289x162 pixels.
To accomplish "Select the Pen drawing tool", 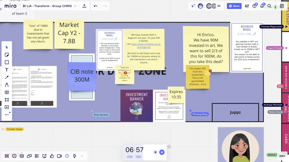I will tap(7, 85).
